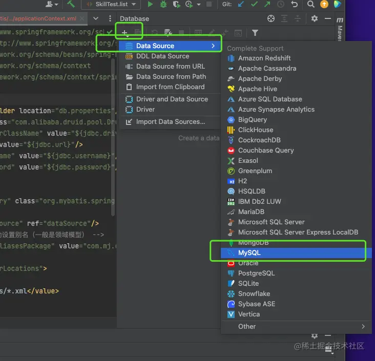Choose DDL Data Source
Image resolution: width=375 pixels, height=361 pixels.
tap(170, 56)
